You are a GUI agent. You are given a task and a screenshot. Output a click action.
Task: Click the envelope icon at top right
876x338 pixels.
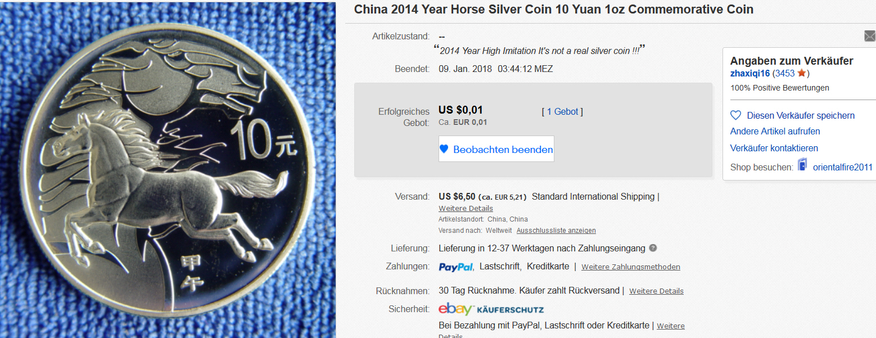[870, 37]
